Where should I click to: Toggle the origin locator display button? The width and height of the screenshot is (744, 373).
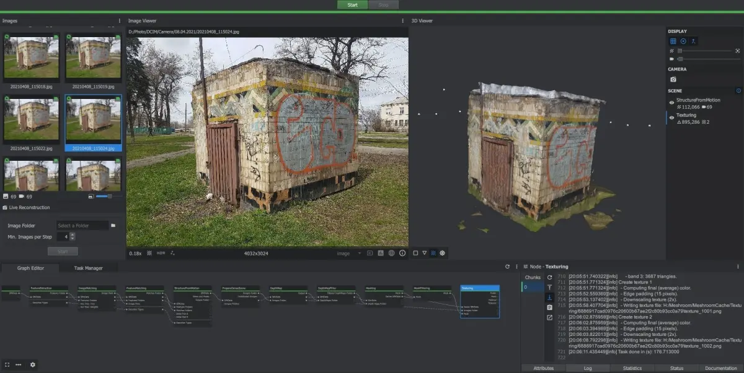click(x=694, y=41)
